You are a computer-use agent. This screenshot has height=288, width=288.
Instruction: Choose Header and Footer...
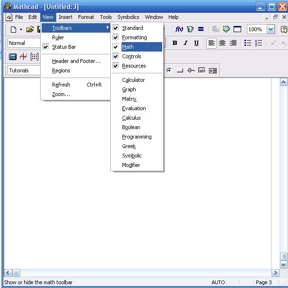(76, 61)
